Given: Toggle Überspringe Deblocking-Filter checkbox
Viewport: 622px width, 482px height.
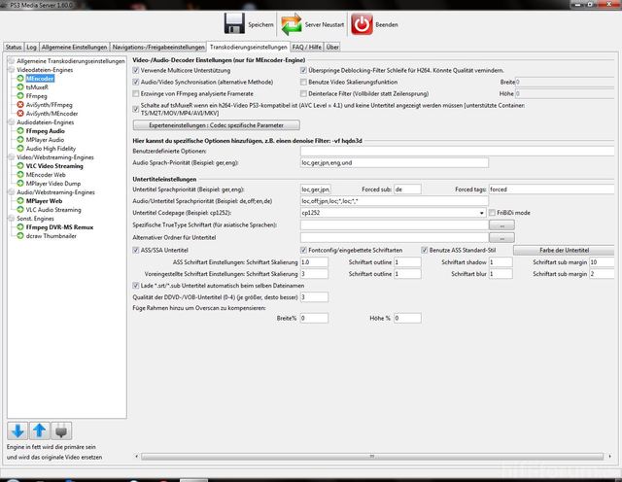Looking at the screenshot, I should point(303,70).
